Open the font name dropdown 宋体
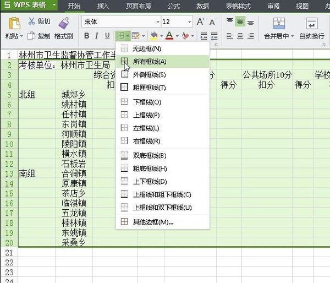The height and width of the screenshot is (283, 330). 157,21
